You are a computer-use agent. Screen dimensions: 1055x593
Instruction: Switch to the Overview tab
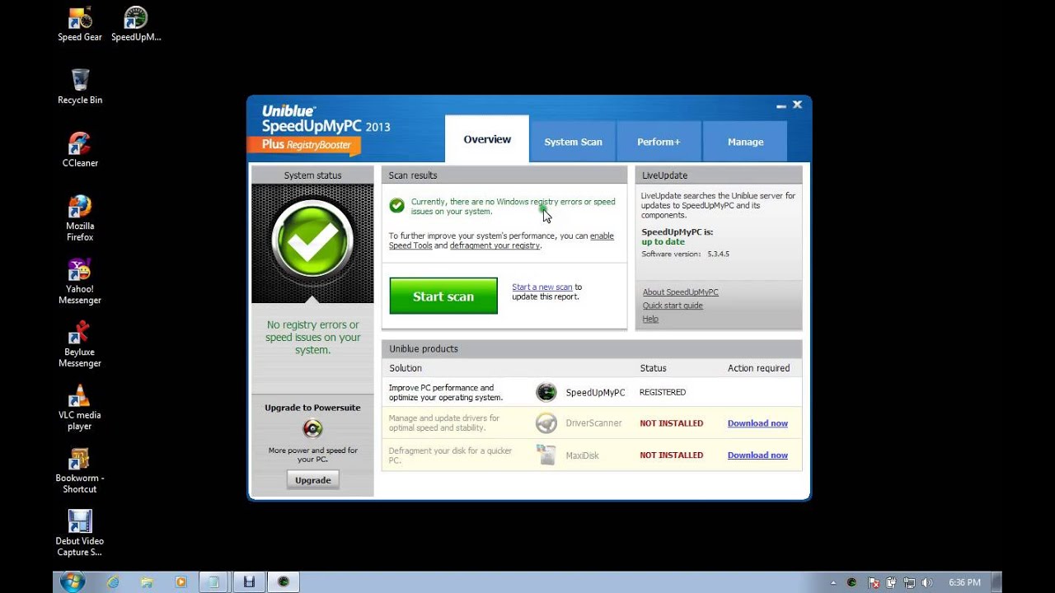(487, 139)
